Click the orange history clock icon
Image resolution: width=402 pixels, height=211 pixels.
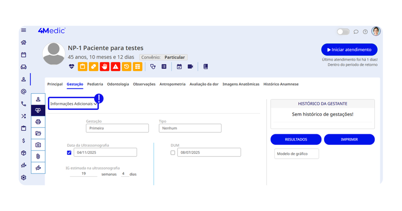(x=126, y=67)
